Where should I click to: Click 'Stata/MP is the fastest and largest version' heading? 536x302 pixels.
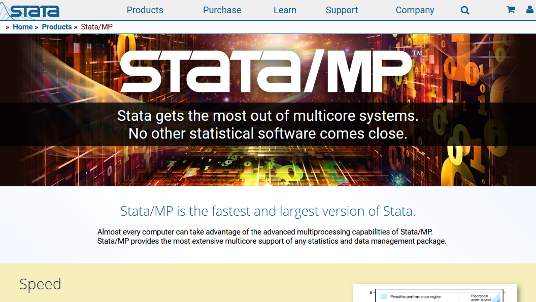point(268,211)
